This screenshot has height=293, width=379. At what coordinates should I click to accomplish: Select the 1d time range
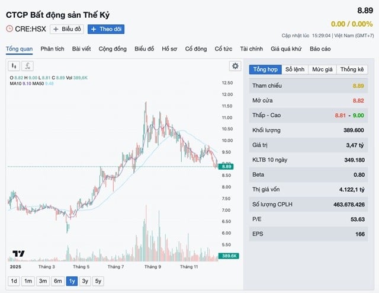(x=14, y=281)
